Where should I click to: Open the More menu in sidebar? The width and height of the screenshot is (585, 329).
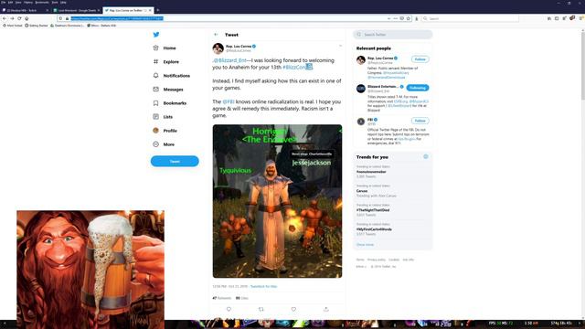164,144
